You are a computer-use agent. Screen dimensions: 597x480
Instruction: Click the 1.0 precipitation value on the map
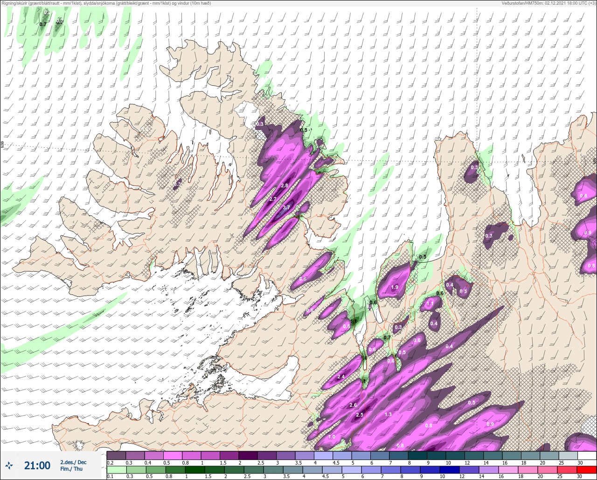(332, 437)
